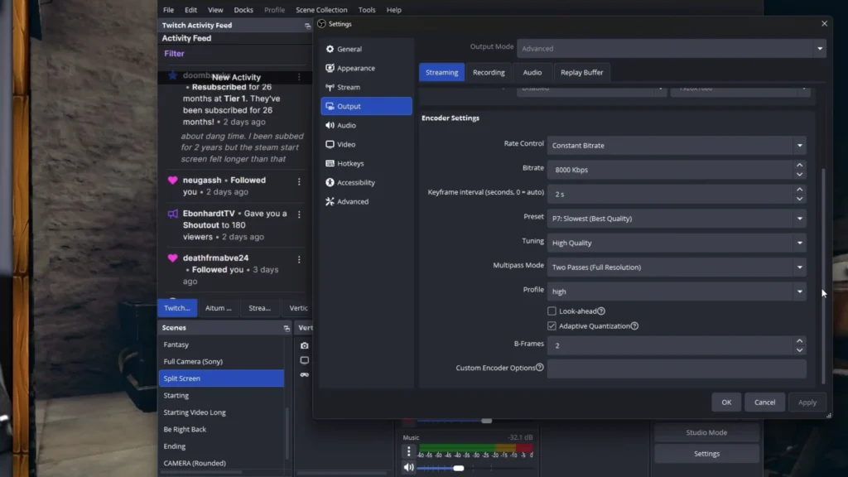Enable the Look-ahead checkbox
The image size is (848, 477).
552,311
